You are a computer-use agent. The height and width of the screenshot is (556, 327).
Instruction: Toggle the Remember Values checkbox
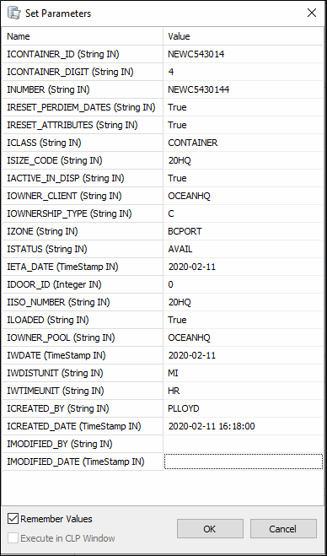pos(13,519)
